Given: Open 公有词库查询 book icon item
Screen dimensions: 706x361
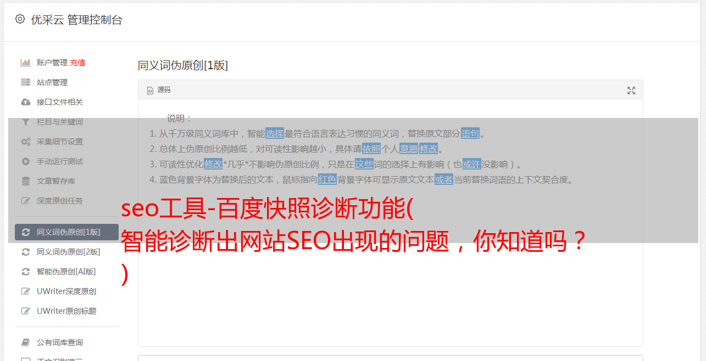Looking at the screenshot, I should pyautogui.click(x=66, y=342).
